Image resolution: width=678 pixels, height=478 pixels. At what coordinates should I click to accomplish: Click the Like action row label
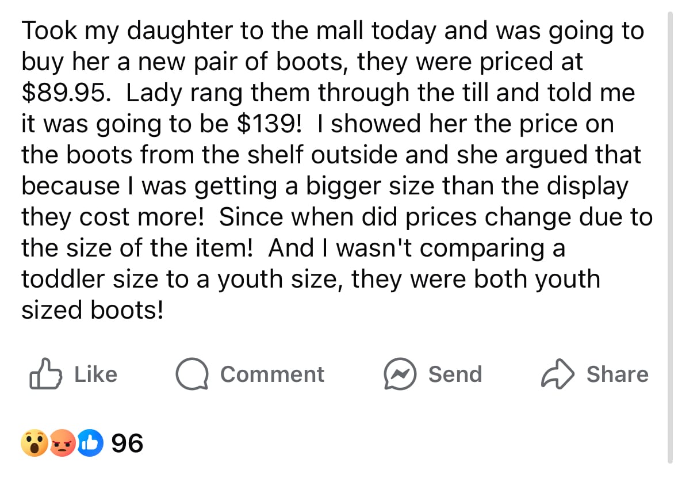pyautogui.click(x=95, y=374)
